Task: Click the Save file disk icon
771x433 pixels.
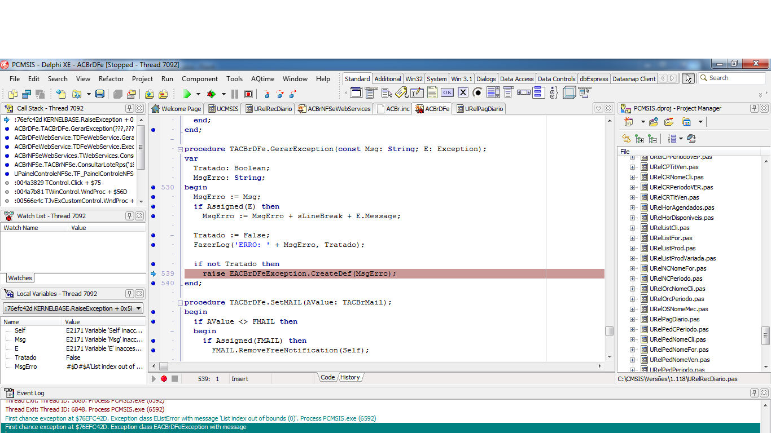Action: click(100, 94)
